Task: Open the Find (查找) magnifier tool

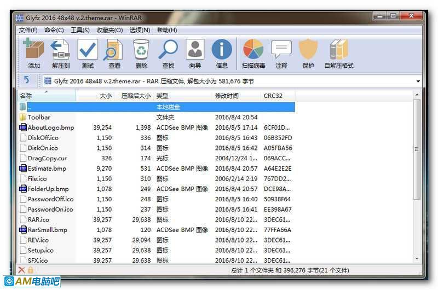Action: [168, 49]
